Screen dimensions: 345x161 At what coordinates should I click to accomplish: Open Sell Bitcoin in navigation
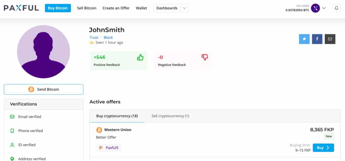tap(87, 8)
